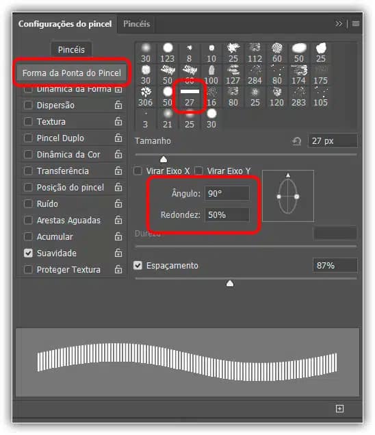Open the Dispersão settings label

[55, 105]
